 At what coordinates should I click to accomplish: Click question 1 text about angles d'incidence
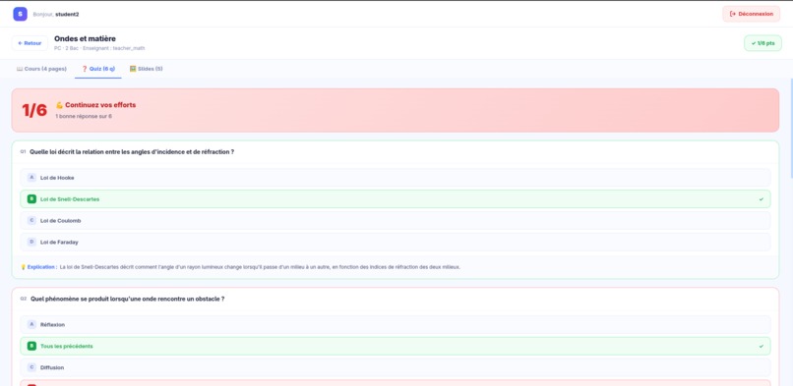click(132, 152)
